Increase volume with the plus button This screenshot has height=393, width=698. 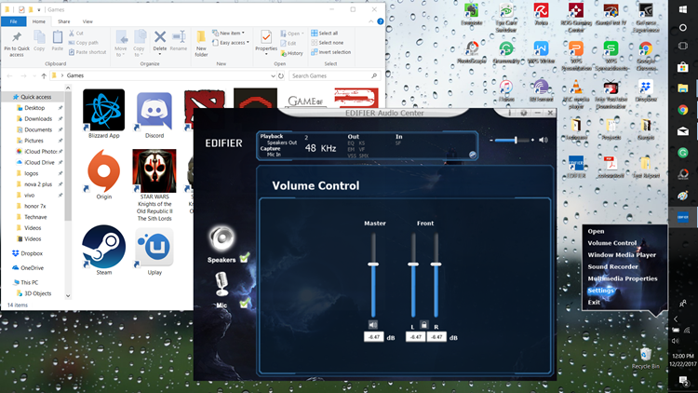[532, 140]
